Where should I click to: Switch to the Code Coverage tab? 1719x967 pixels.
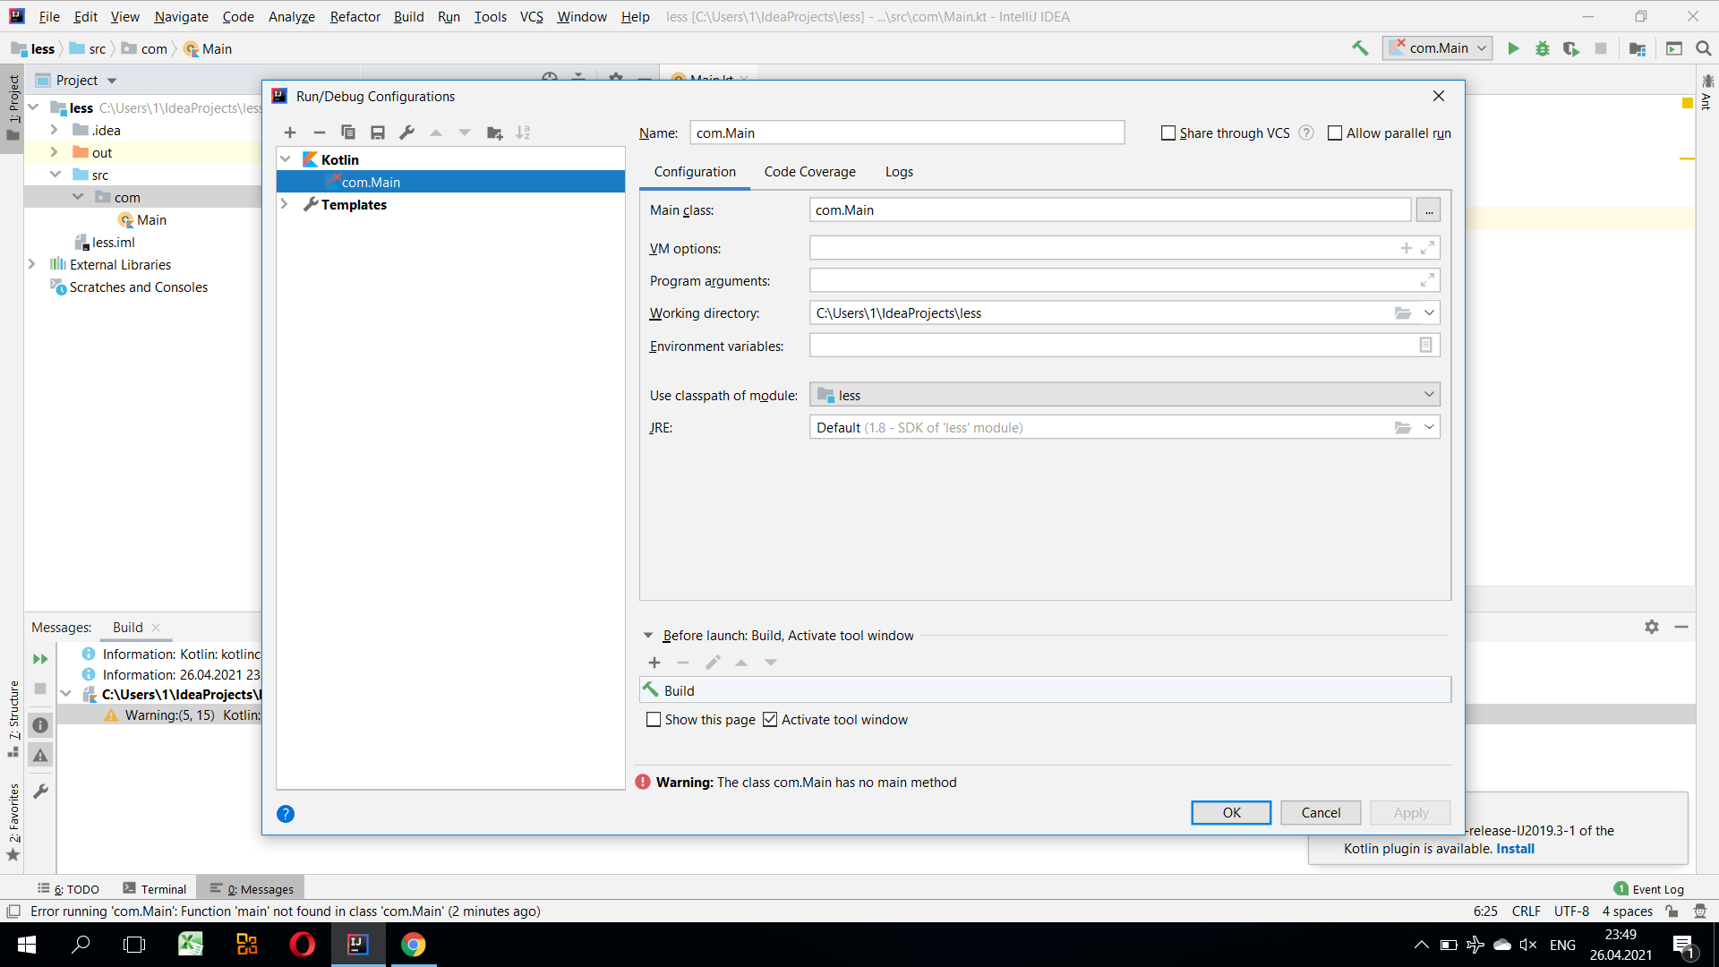point(809,172)
